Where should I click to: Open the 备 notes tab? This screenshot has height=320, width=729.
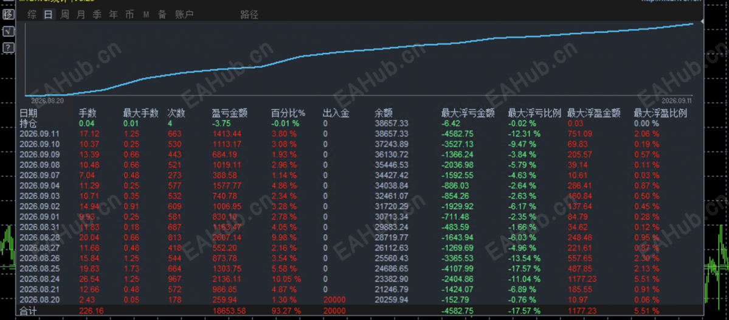pos(162,15)
